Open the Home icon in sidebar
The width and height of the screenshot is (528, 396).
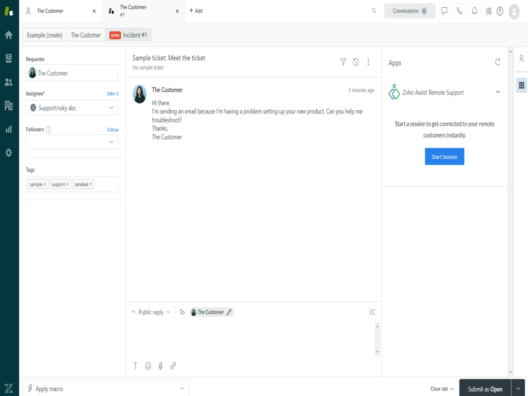click(9, 35)
